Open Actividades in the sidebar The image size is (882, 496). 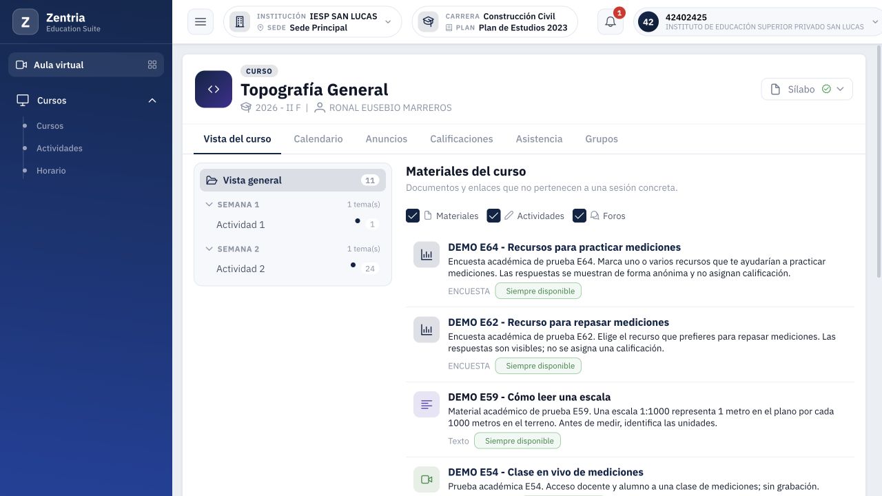[59, 148]
